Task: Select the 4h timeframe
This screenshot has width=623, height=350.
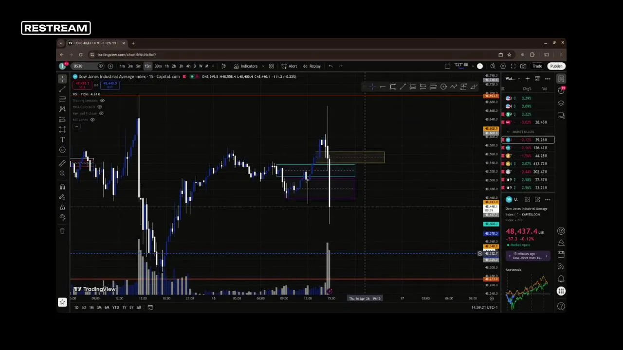Action: [188, 66]
